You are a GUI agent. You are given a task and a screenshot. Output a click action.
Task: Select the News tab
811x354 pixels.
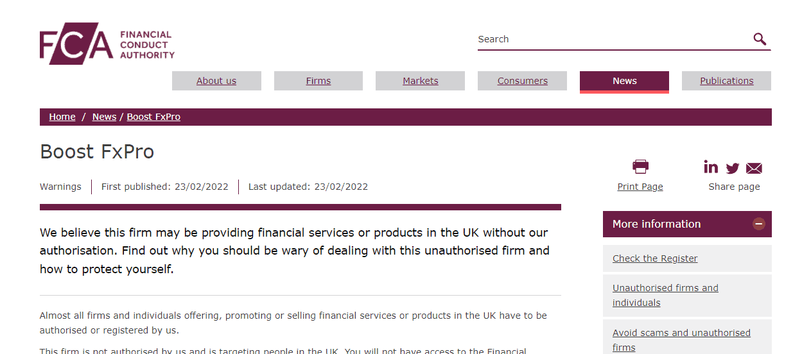624,81
